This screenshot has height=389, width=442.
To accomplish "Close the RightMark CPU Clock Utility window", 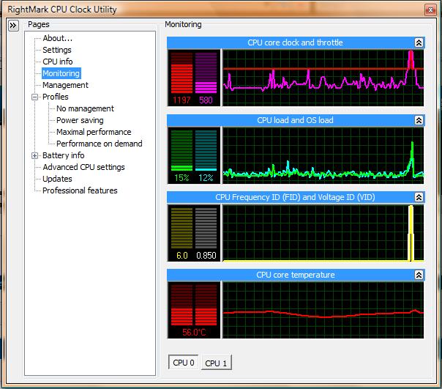I will click(x=430, y=10).
